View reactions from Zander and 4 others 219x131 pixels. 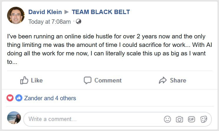pos(50,98)
